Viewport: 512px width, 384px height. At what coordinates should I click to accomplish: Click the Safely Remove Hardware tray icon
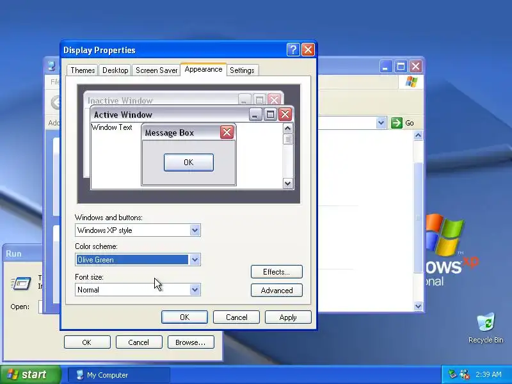(452, 374)
